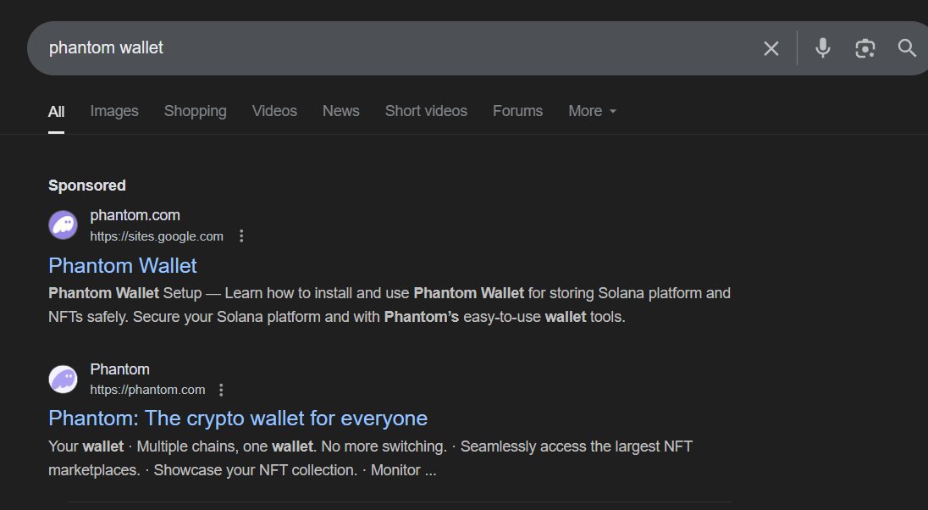The height and width of the screenshot is (510, 928).
Task: Open 'Phantom: The crypto wallet for everyone' link
Action: tap(238, 419)
